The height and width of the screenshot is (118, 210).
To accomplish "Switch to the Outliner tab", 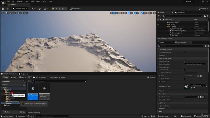I will (x=162, y=12).
